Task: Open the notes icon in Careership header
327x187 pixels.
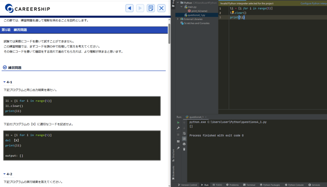Action: tap(151, 8)
